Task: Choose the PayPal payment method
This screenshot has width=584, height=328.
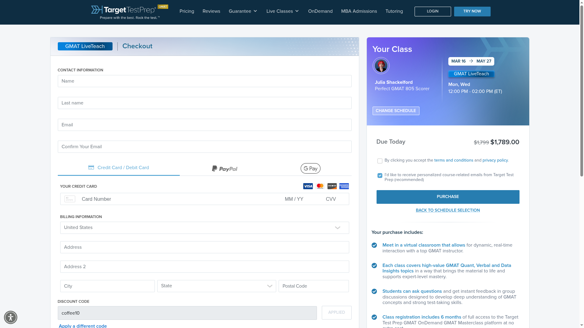Action: click(224, 169)
